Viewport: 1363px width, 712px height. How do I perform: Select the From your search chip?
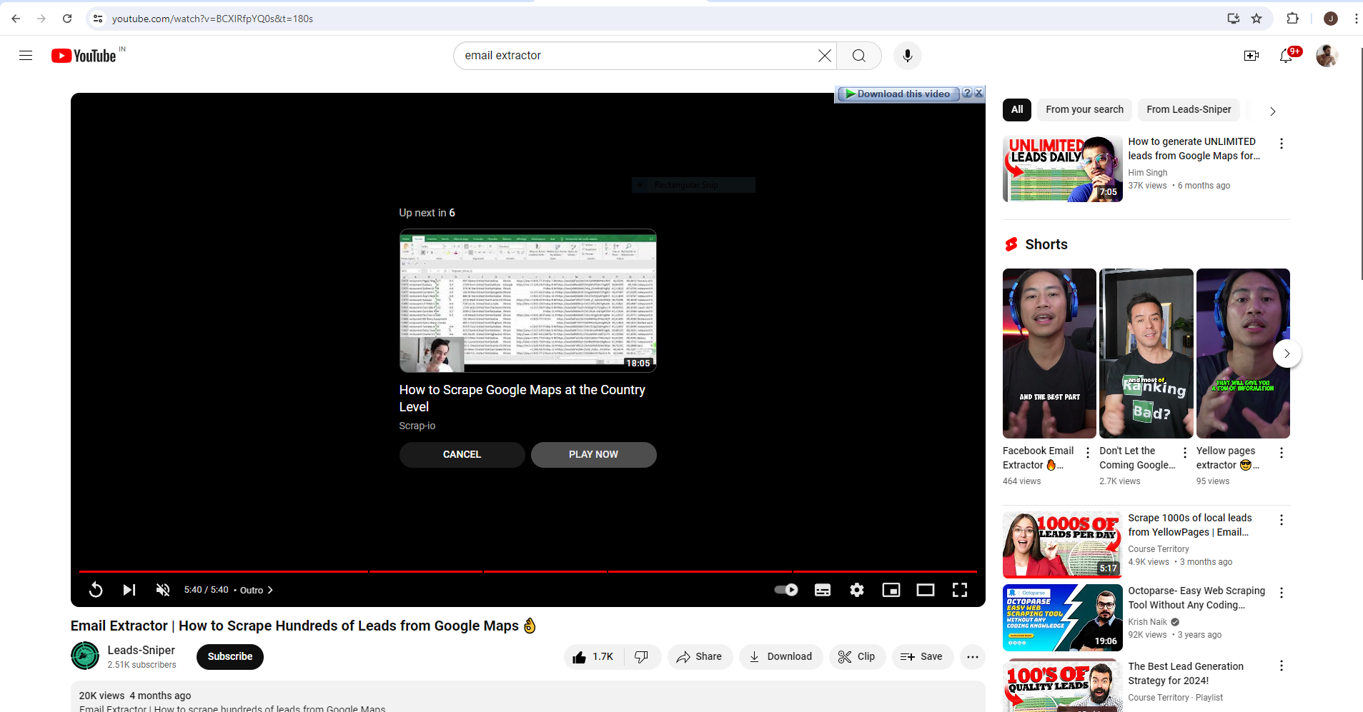[x=1084, y=109]
